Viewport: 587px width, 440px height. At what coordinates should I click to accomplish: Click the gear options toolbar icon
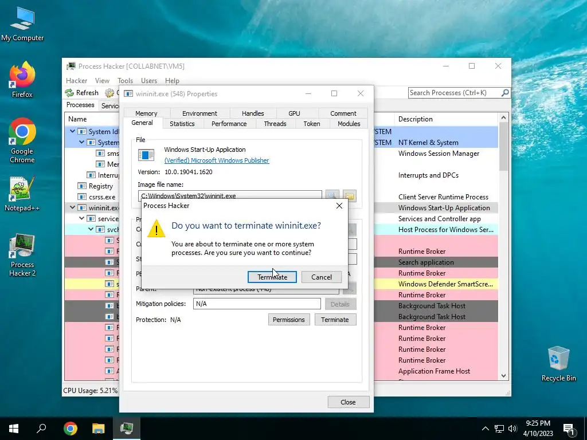pyautogui.click(x=109, y=92)
